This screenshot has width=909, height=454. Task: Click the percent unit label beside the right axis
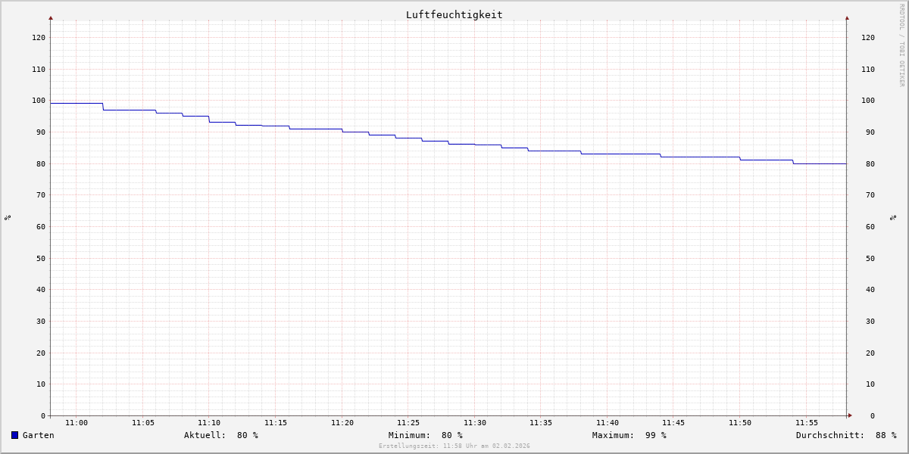coord(893,217)
